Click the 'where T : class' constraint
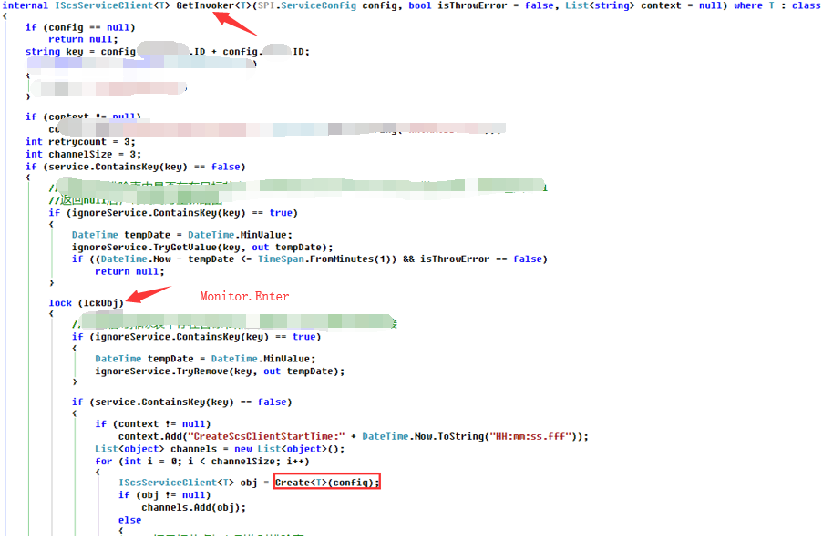Screen dimensions: 833x549 777,5
